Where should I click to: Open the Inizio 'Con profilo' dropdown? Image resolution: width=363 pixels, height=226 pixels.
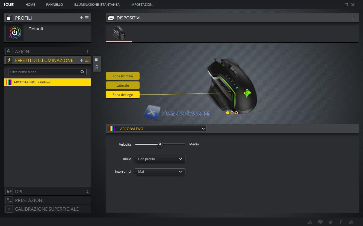160,159
